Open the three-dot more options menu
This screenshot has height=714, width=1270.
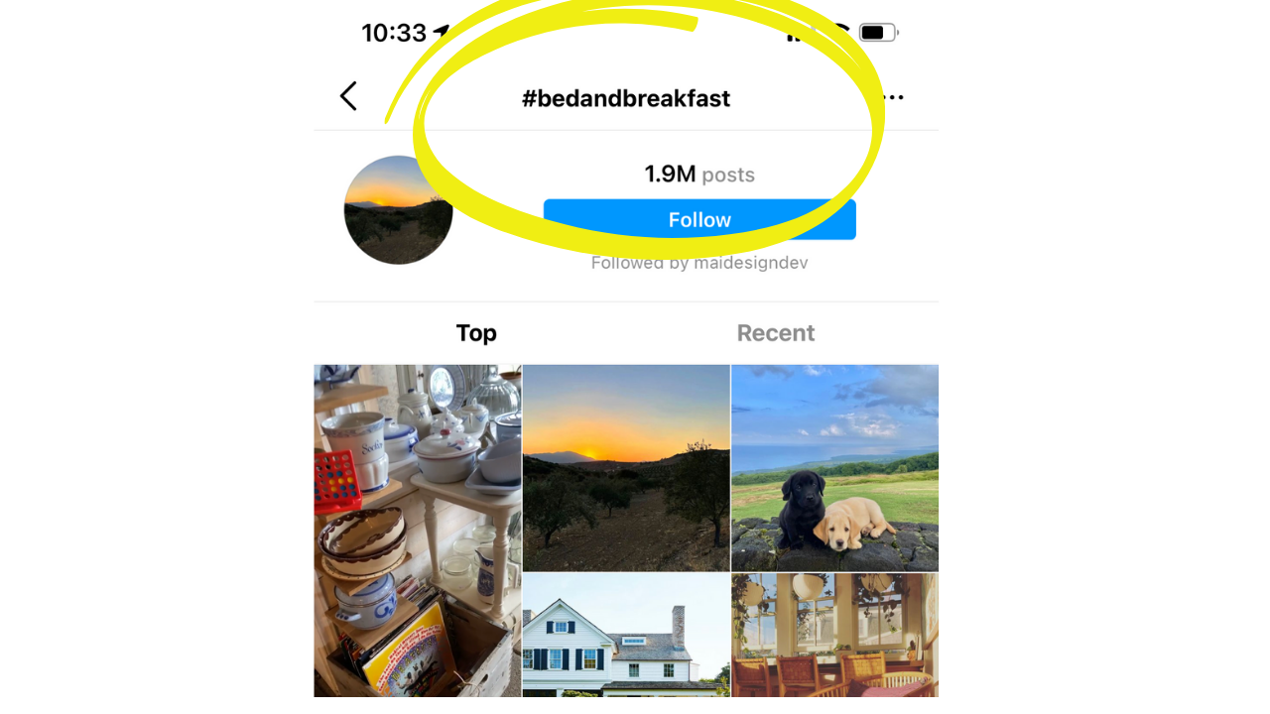pyautogui.click(x=893, y=97)
